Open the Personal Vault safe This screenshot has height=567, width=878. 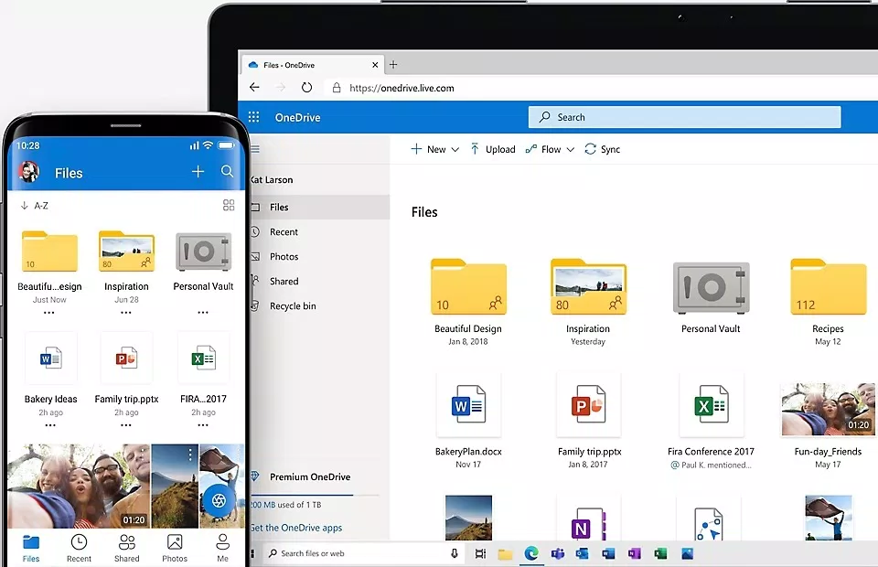tap(712, 288)
